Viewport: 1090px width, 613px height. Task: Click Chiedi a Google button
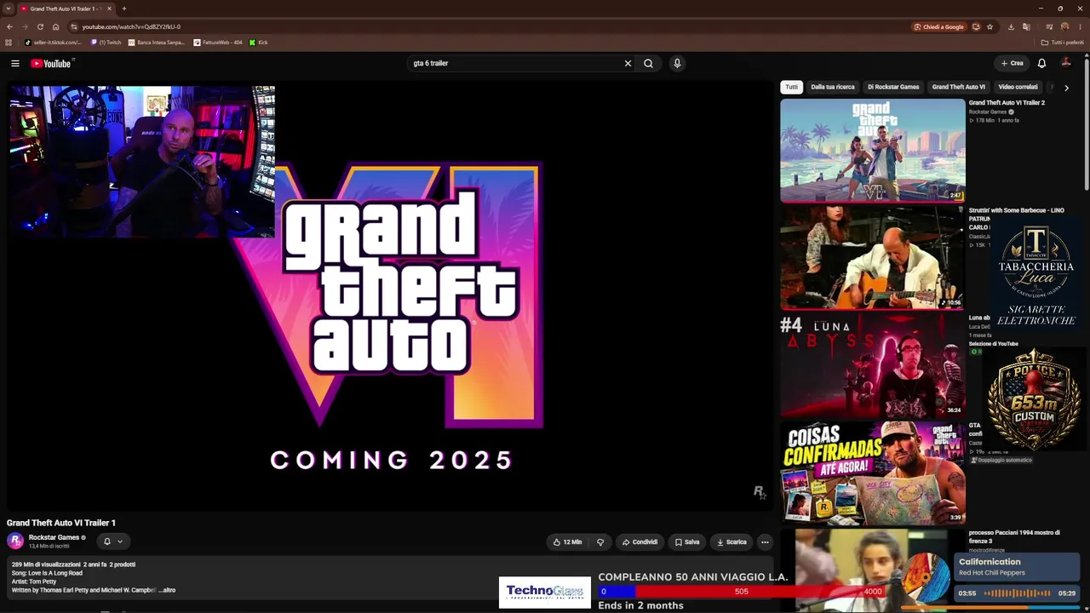(939, 26)
